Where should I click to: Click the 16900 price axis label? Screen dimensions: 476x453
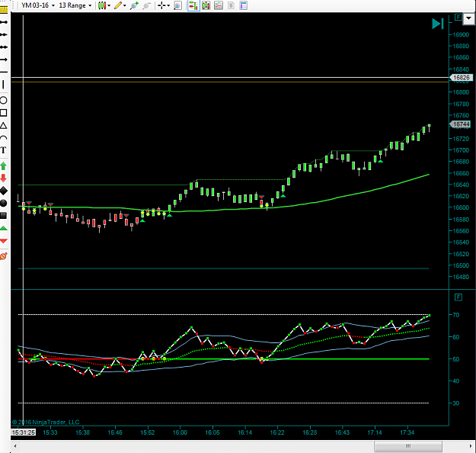click(x=461, y=34)
